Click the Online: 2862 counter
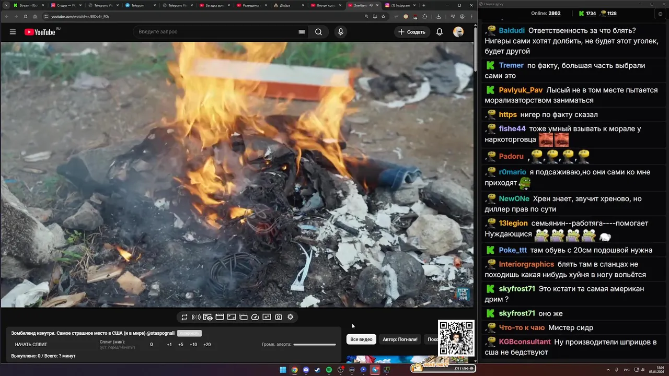 [x=546, y=14]
